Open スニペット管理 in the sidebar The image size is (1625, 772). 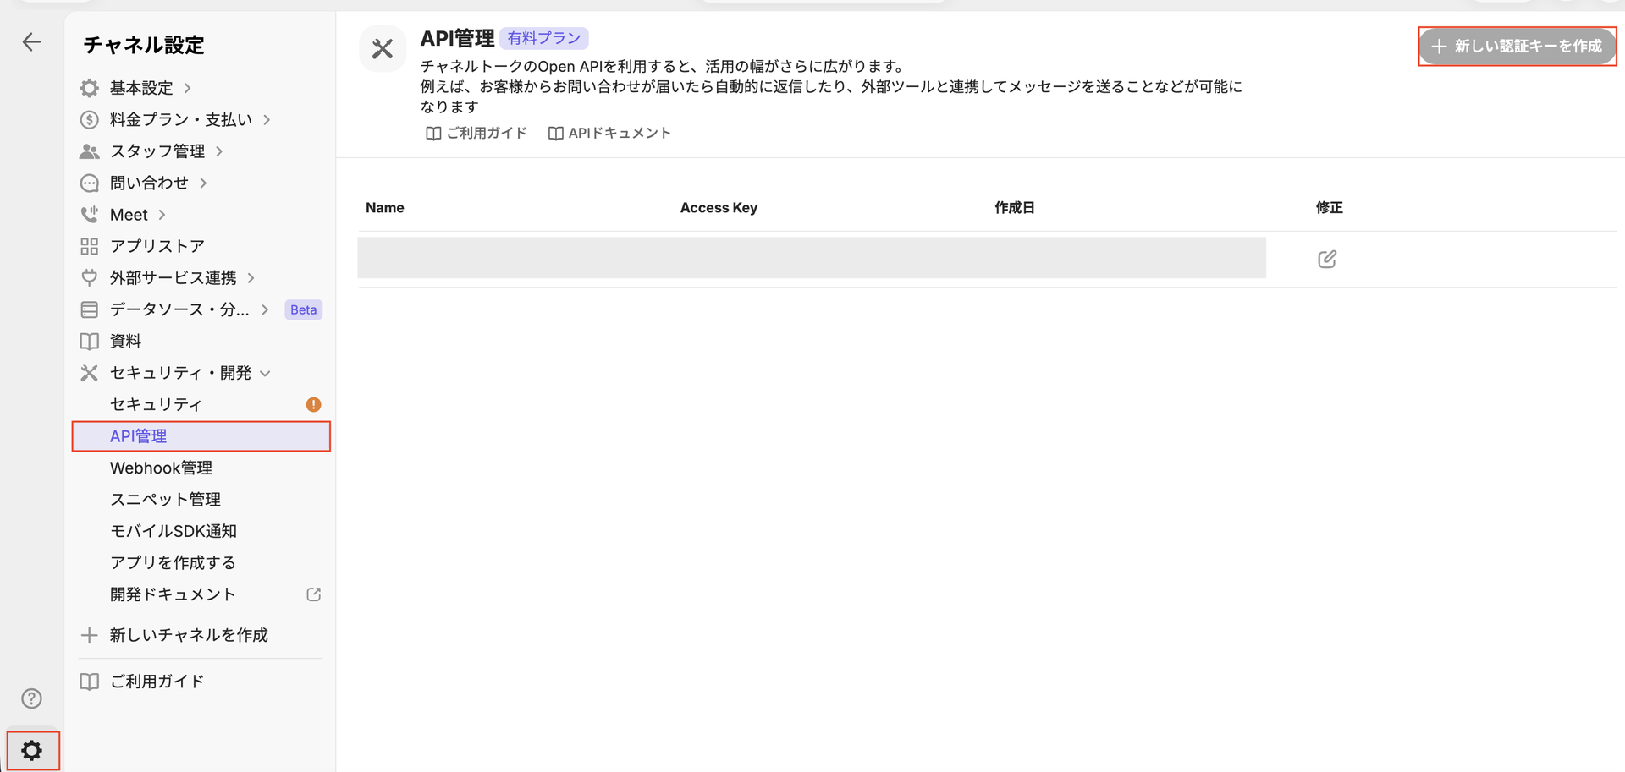(x=165, y=500)
